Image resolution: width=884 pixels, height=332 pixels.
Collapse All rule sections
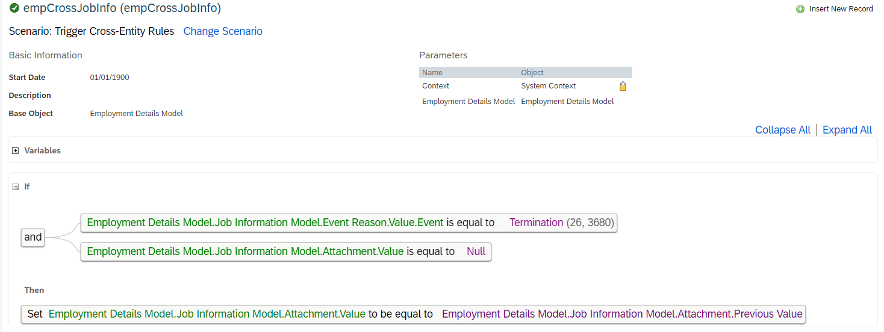coord(783,130)
